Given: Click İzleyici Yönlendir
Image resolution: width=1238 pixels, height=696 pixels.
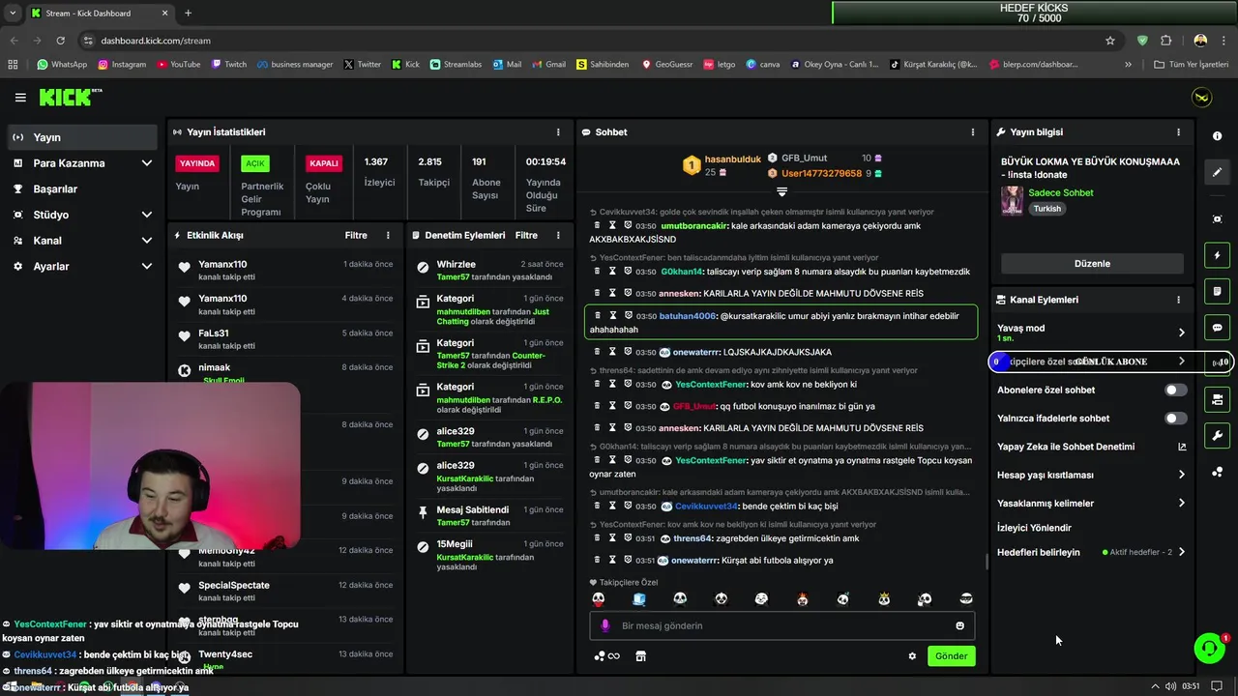Looking at the screenshot, I should (x=1034, y=528).
